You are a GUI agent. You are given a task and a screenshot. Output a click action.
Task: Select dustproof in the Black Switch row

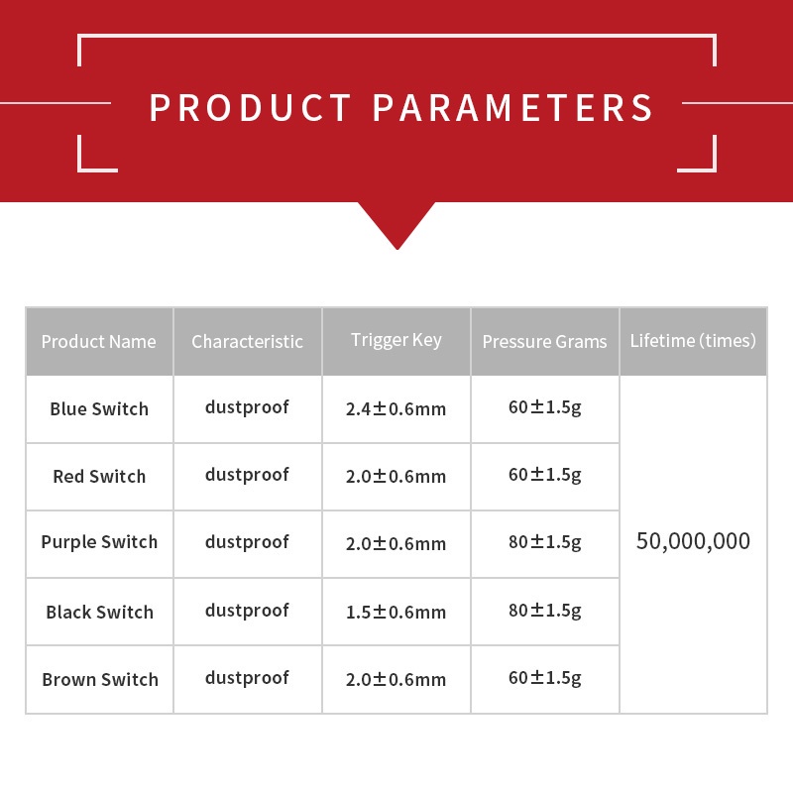point(247,611)
